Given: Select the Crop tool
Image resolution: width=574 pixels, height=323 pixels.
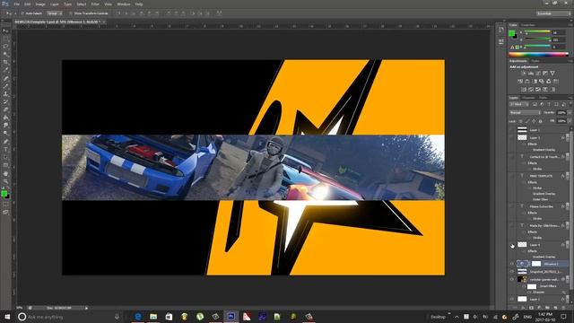Looking at the screenshot, I should click(x=5, y=62).
